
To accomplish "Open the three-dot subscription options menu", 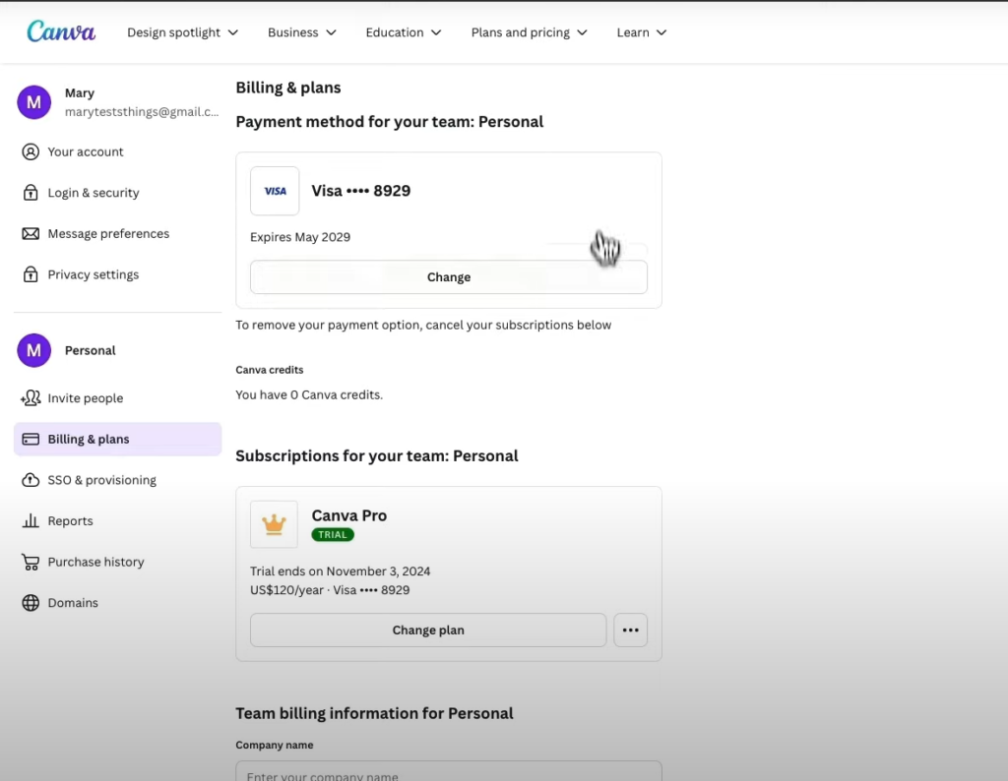I will tap(630, 631).
